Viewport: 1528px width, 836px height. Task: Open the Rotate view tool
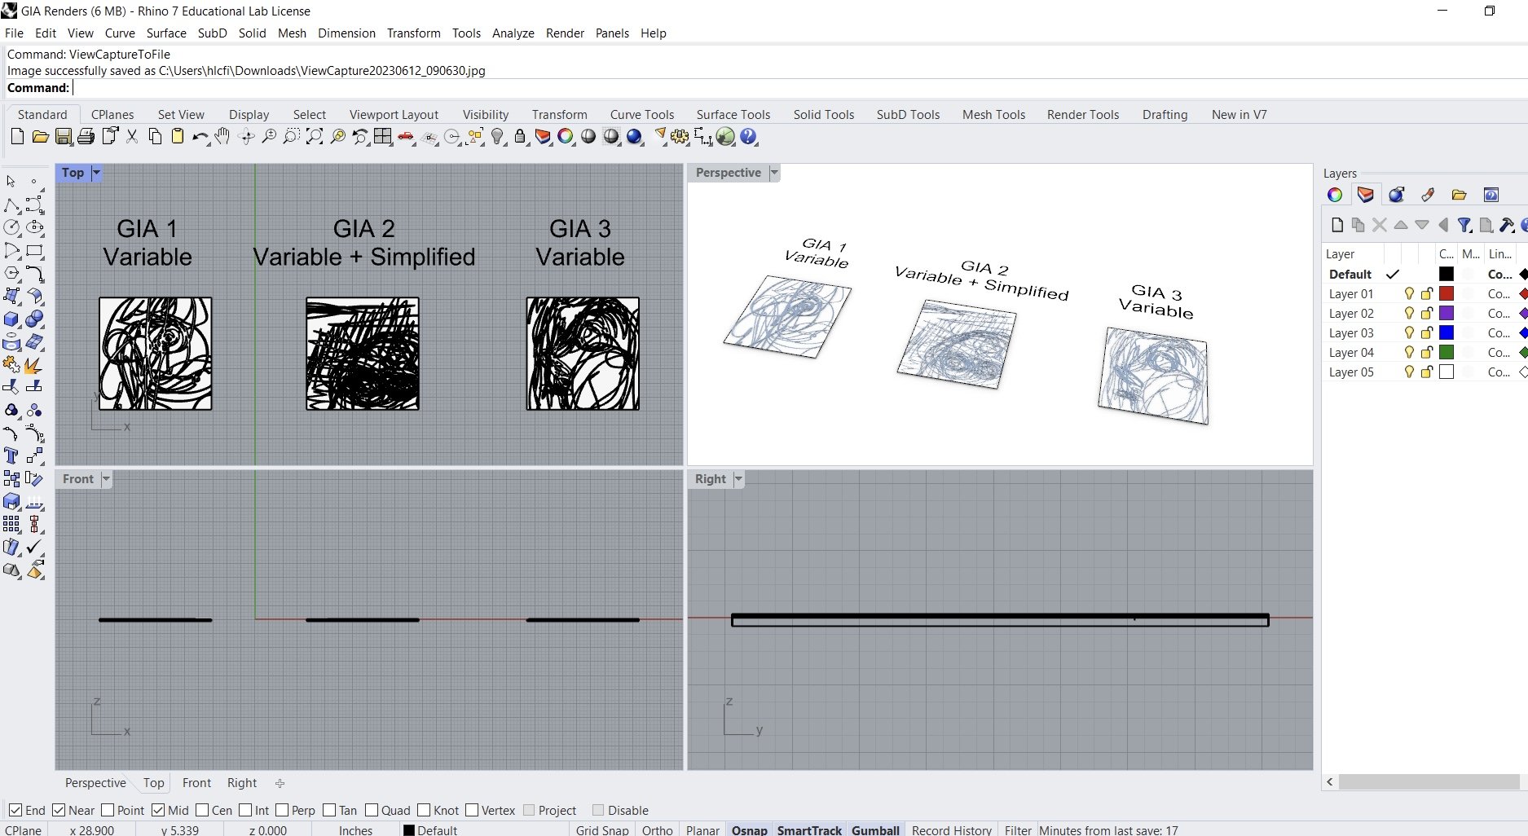[x=244, y=137]
